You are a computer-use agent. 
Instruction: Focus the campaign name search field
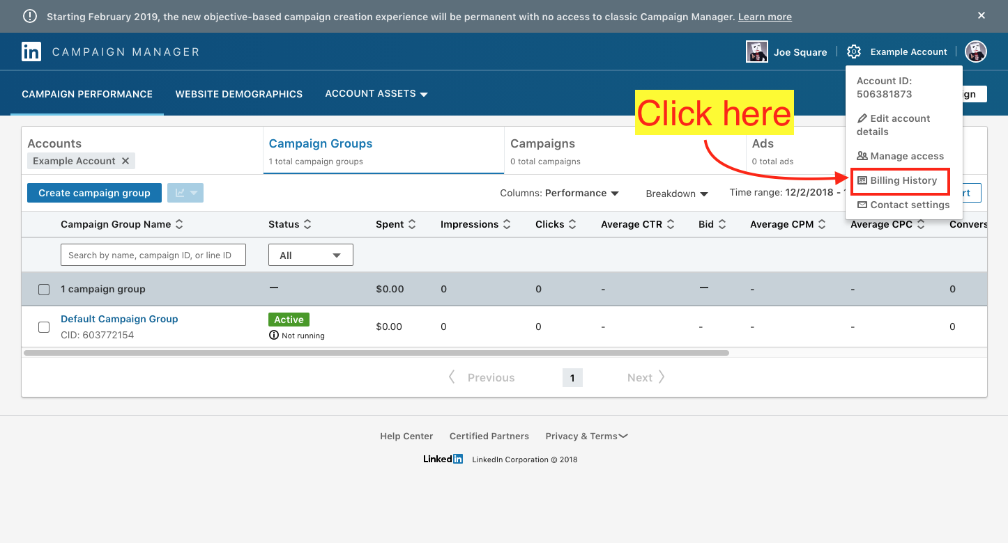click(153, 255)
